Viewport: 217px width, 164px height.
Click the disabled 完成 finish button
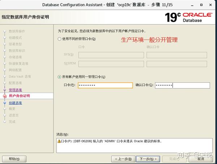click(174, 159)
